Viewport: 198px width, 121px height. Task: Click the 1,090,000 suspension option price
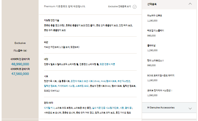tap(152, 95)
